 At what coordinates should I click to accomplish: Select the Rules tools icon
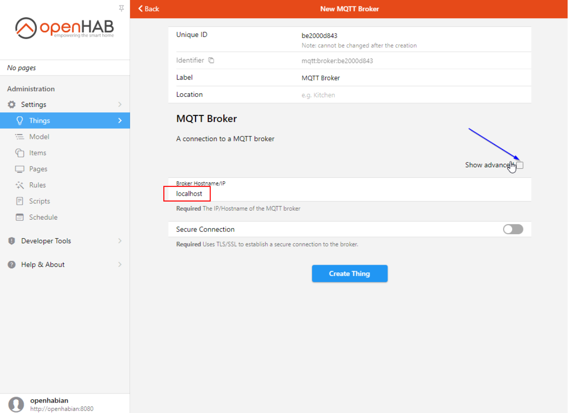(19, 185)
